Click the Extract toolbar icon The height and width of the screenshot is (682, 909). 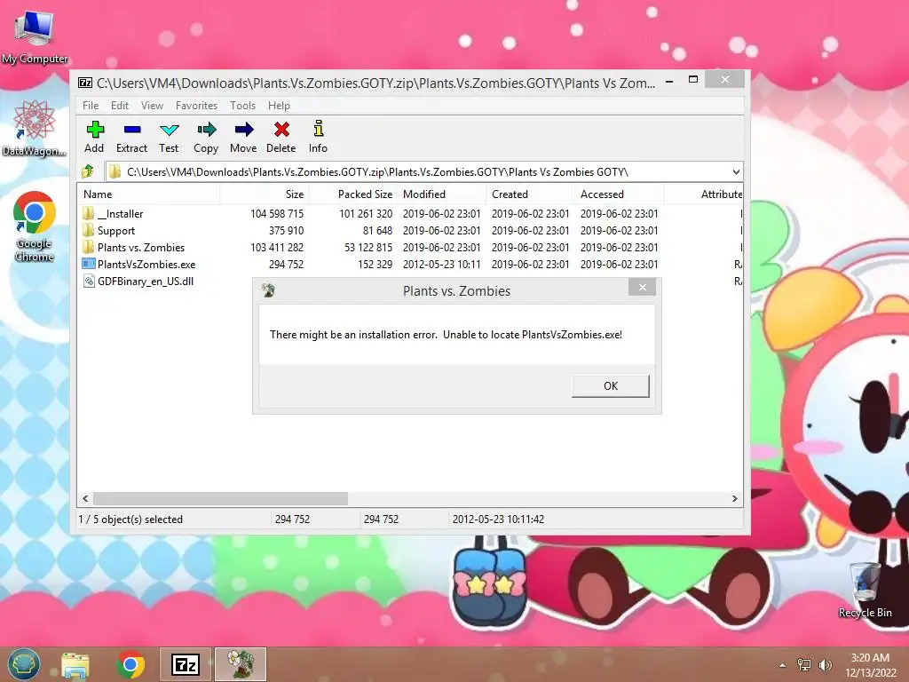(x=132, y=130)
